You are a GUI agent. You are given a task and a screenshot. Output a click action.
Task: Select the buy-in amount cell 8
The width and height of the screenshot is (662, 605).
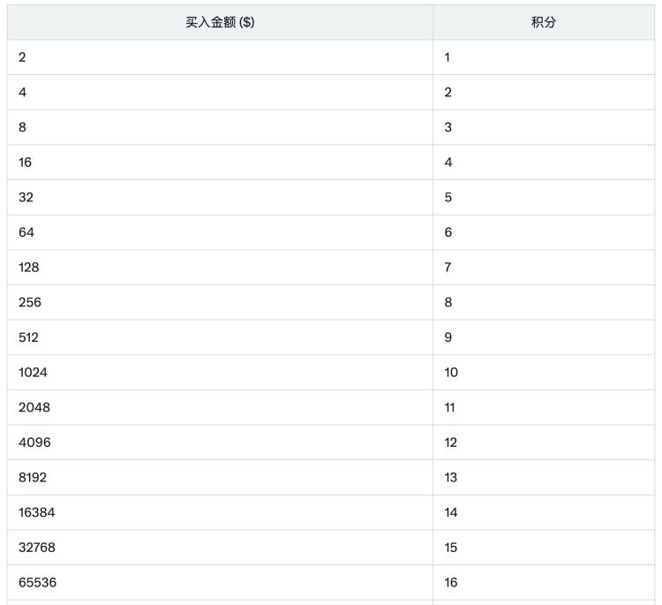pyautogui.click(x=220, y=127)
